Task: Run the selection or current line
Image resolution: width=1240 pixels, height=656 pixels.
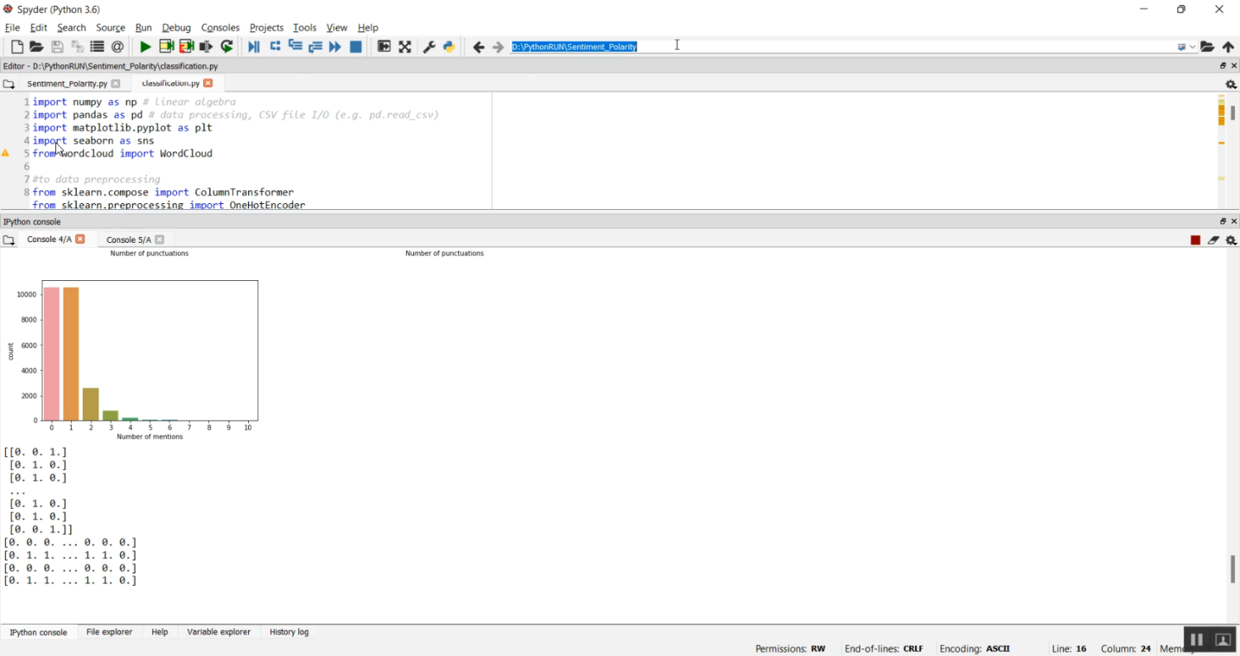Action: coord(206,47)
